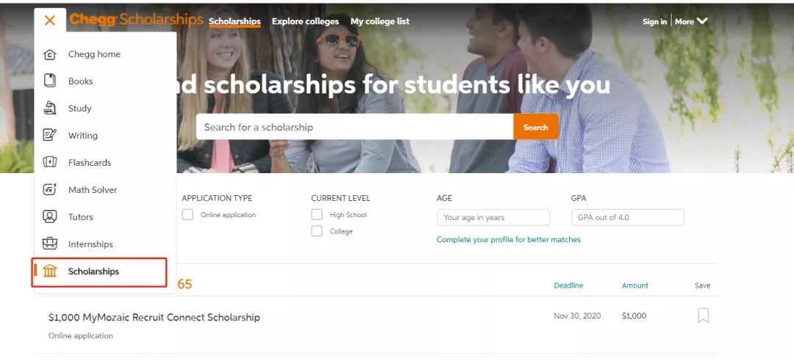
Task: Expand the More dropdown in header
Action: click(x=691, y=21)
